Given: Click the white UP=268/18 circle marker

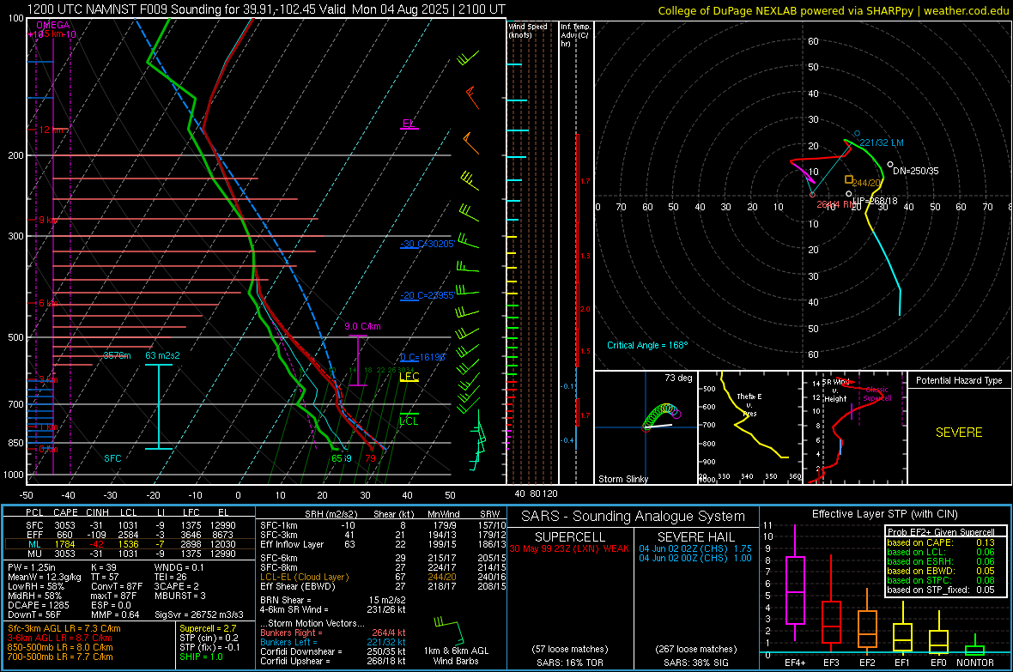Looking at the screenshot, I should 849,194.
